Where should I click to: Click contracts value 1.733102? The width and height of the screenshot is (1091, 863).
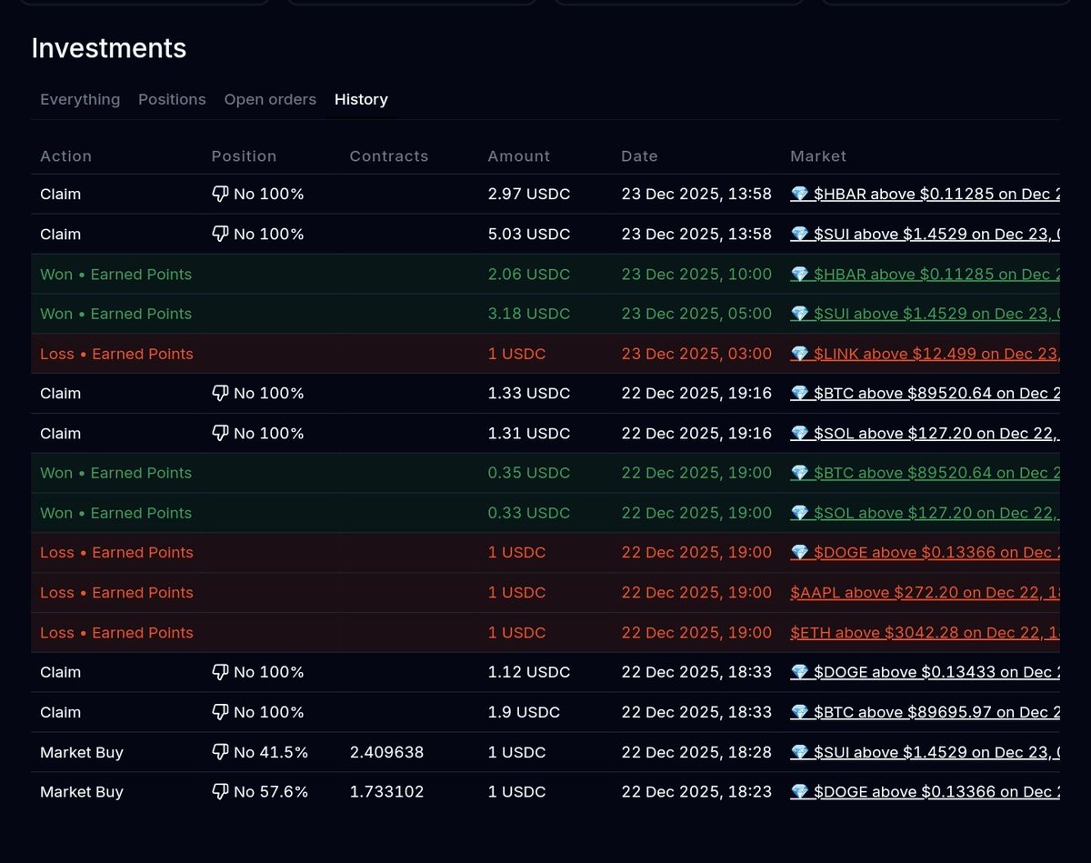coord(386,792)
